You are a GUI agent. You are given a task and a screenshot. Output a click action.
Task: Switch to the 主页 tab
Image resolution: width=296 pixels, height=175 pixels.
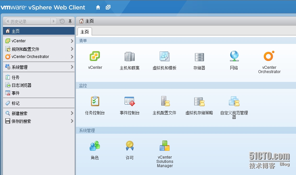(84, 32)
